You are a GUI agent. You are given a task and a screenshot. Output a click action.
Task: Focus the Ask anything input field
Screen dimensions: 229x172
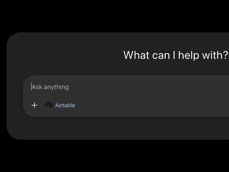[126, 87]
